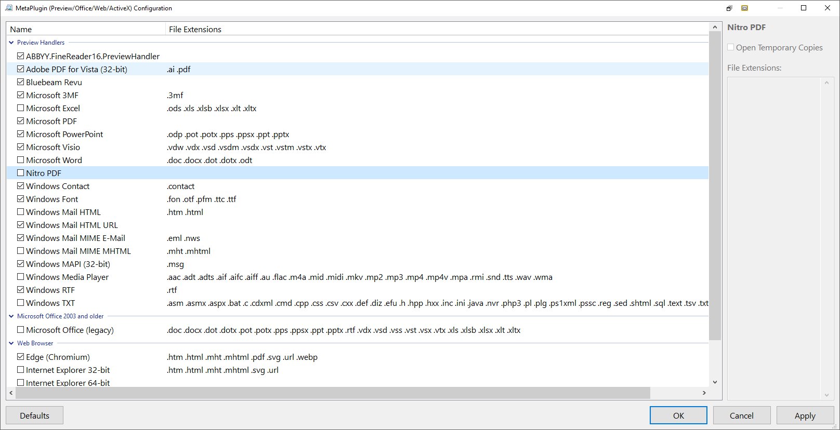Click the MetaPlugin app icon in title bar

[x=8, y=8]
